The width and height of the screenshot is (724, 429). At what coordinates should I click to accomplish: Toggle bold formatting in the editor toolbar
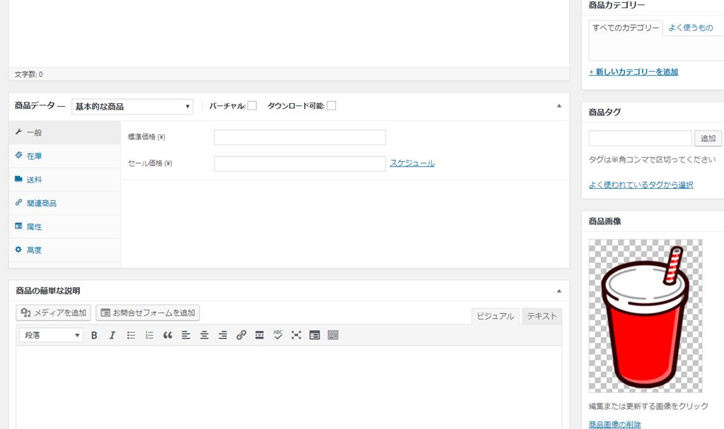(94, 335)
